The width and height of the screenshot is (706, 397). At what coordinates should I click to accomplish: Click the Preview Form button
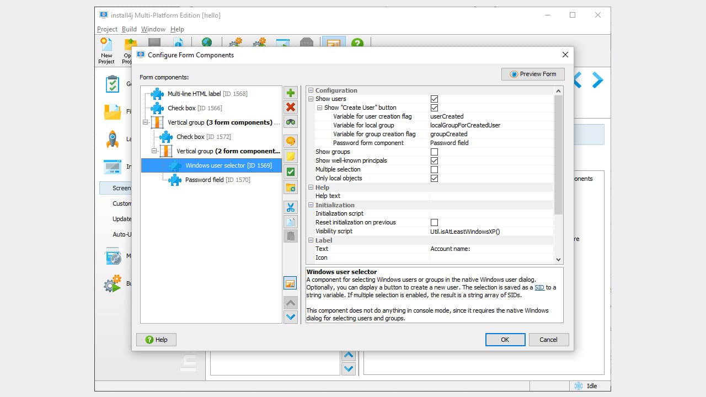[x=532, y=73]
